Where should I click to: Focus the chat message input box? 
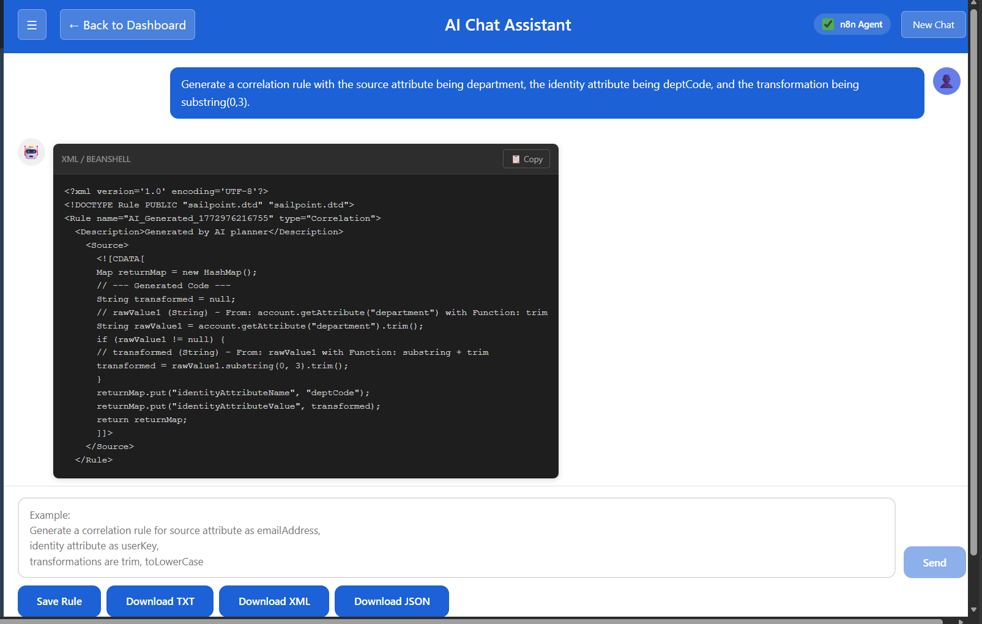click(x=456, y=538)
